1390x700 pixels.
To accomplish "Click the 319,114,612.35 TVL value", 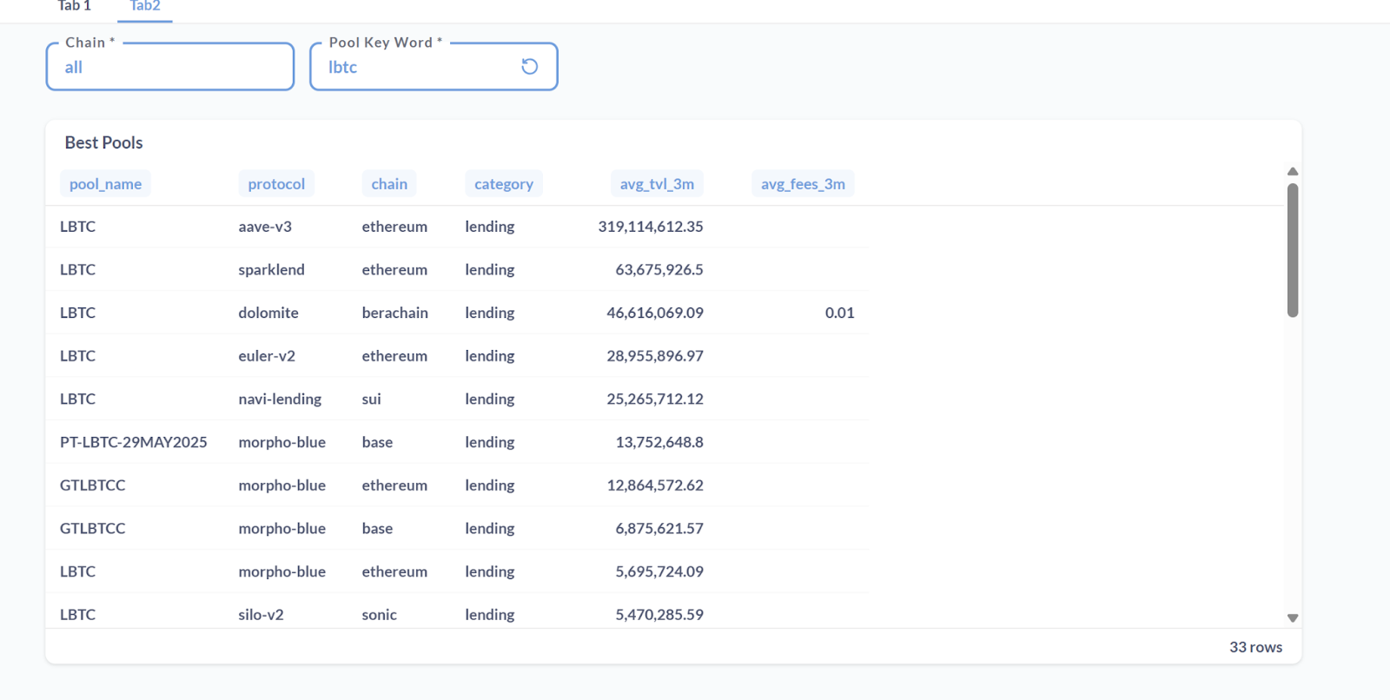I will coord(651,227).
